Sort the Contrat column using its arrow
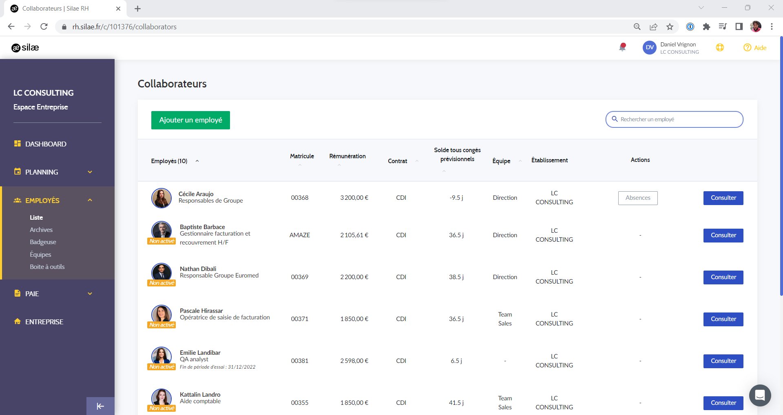 click(x=417, y=161)
